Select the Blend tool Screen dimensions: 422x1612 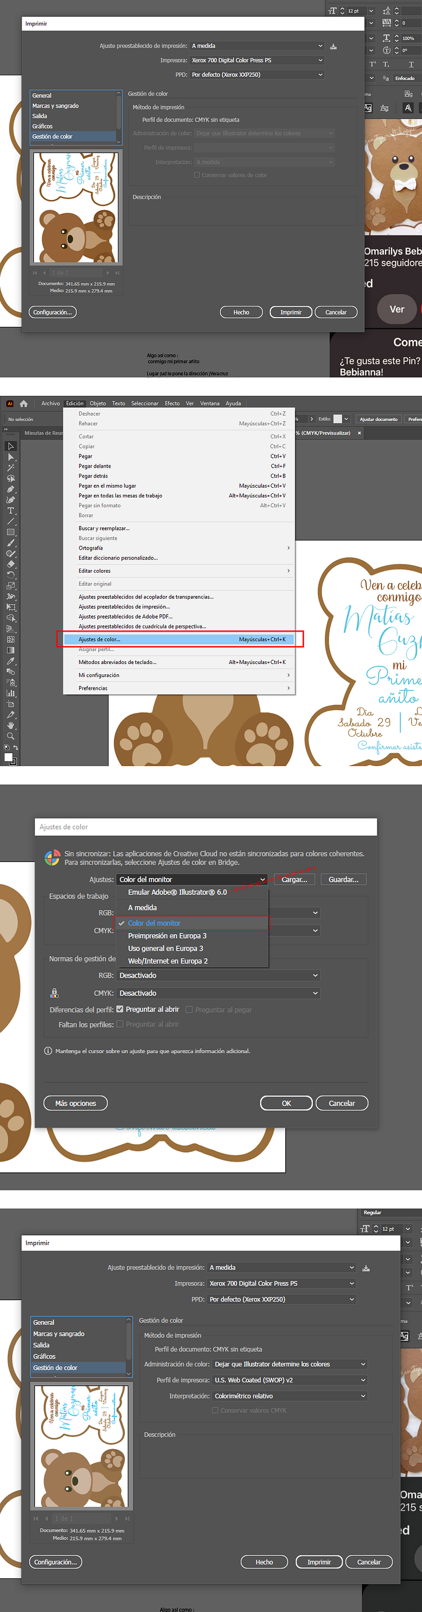(11, 672)
